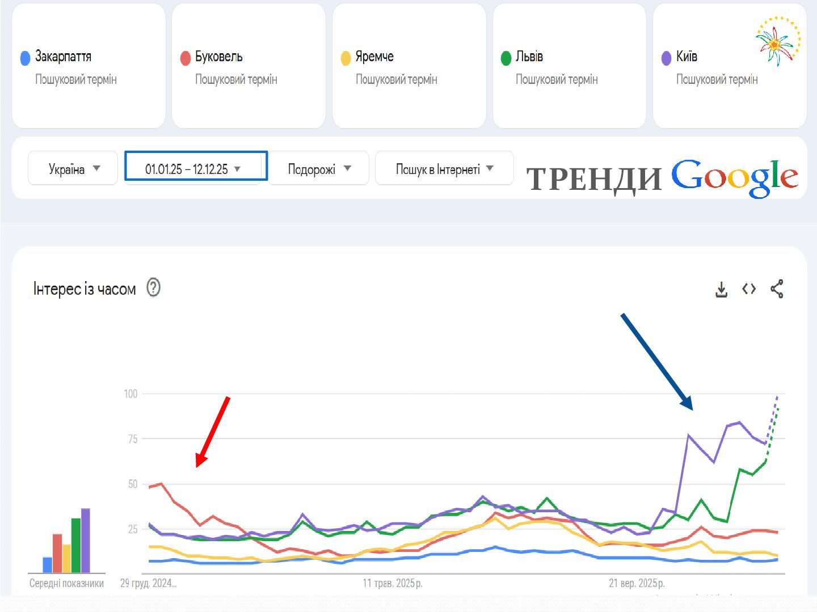Expand the Подорожі category dropdown
This screenshot has width=817, height=612.
[x=319, y=169]
